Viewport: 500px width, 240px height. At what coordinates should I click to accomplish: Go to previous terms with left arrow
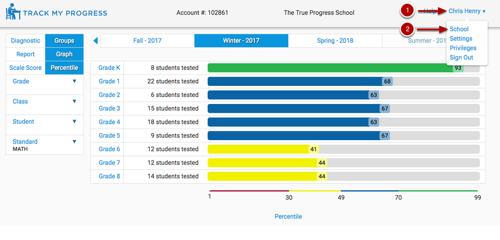[x=95, y=41]
